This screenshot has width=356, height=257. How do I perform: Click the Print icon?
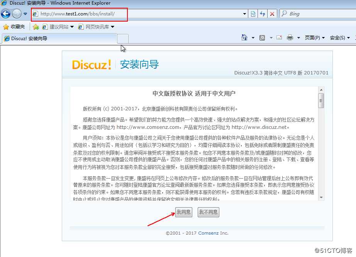(290, 37)
